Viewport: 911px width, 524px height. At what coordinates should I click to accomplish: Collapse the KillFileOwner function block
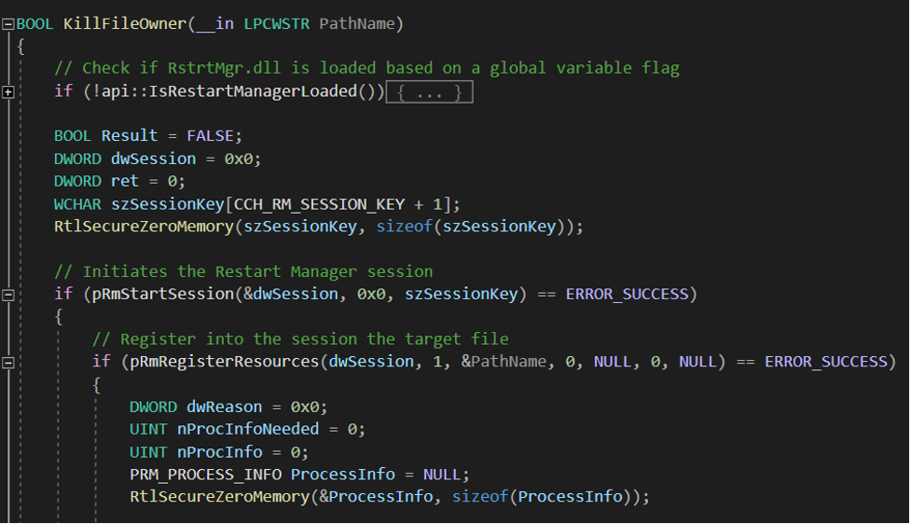(x=8, y=24)
